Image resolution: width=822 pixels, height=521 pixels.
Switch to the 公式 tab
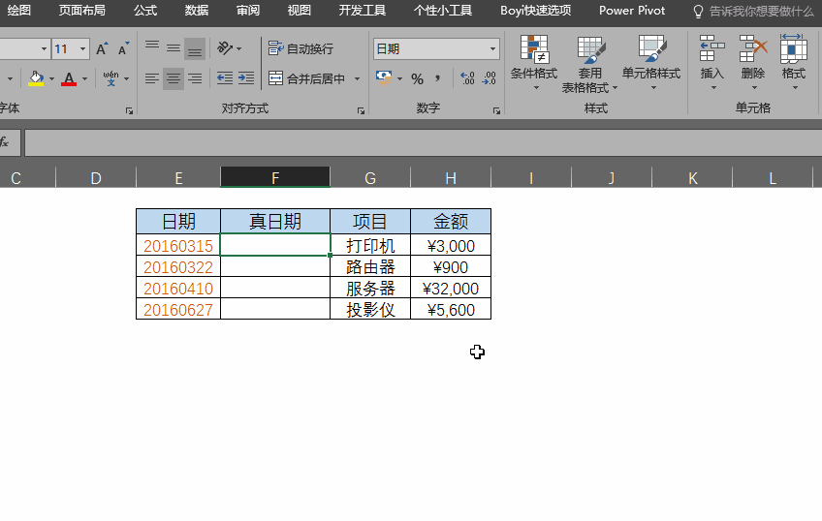[145, 11]
